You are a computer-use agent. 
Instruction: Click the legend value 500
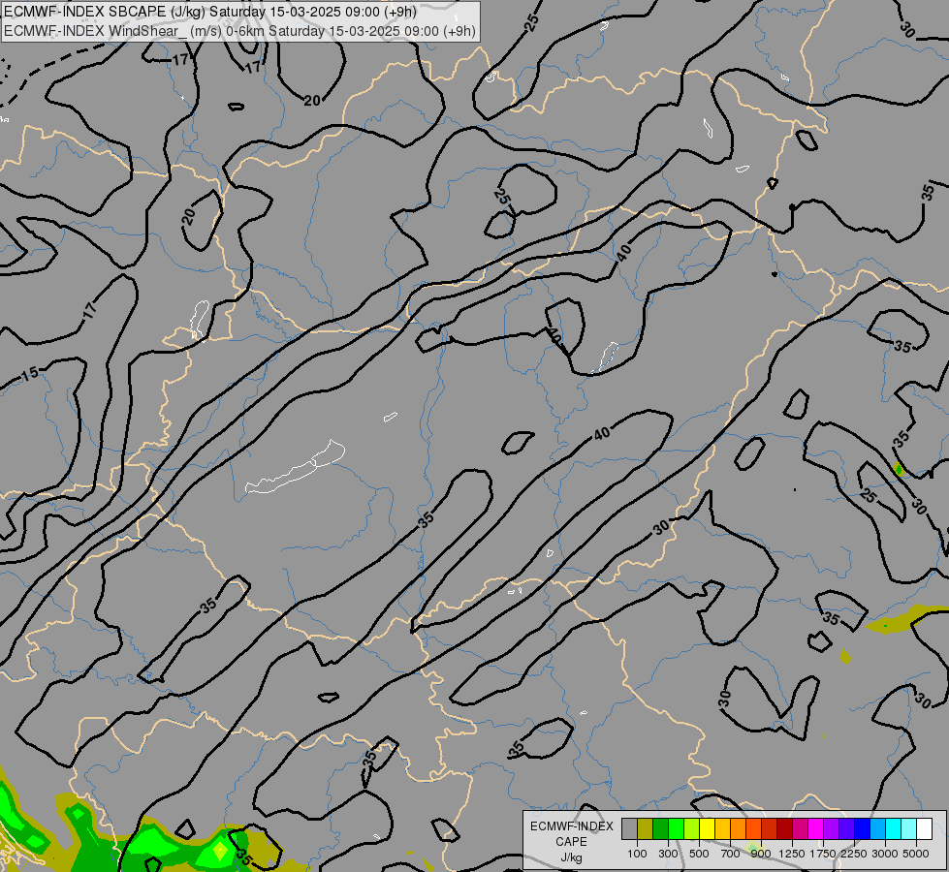click(699, 854)
